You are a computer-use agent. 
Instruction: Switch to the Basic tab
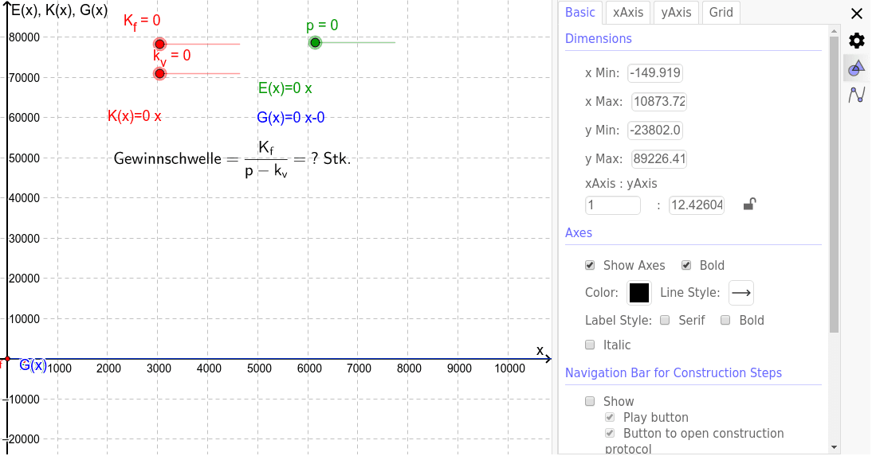click(580, 12)
